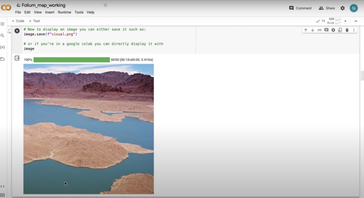Move cell up with arrow icon

pos(306,30)
